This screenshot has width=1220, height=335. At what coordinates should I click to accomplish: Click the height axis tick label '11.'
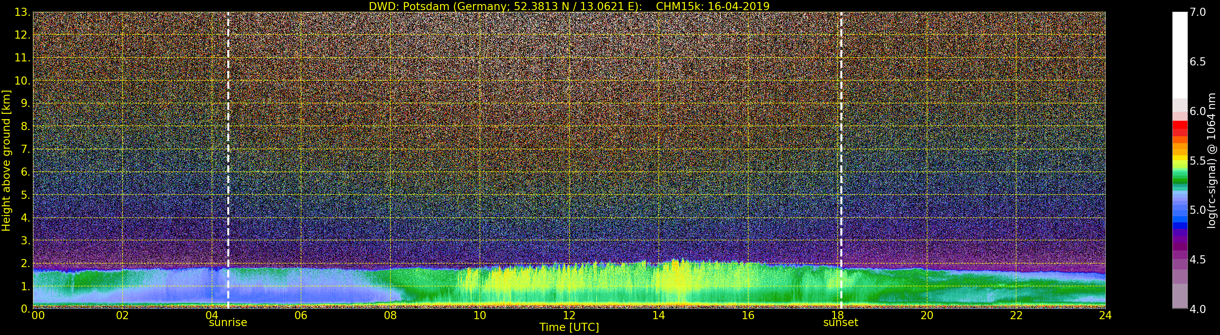[22, 58]
